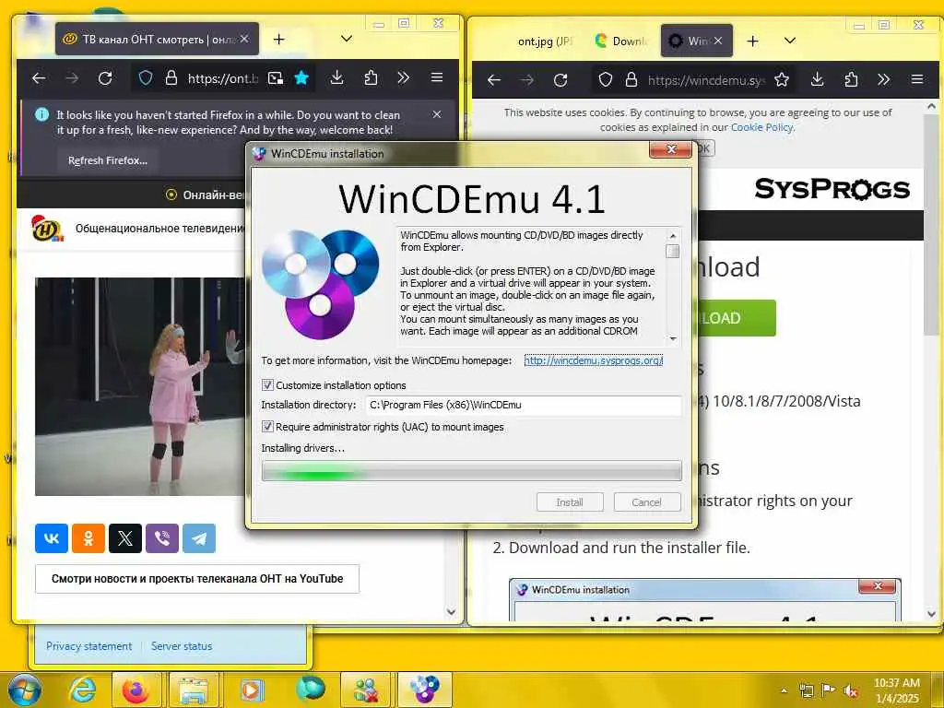Share page via X icon

[125, 538]
